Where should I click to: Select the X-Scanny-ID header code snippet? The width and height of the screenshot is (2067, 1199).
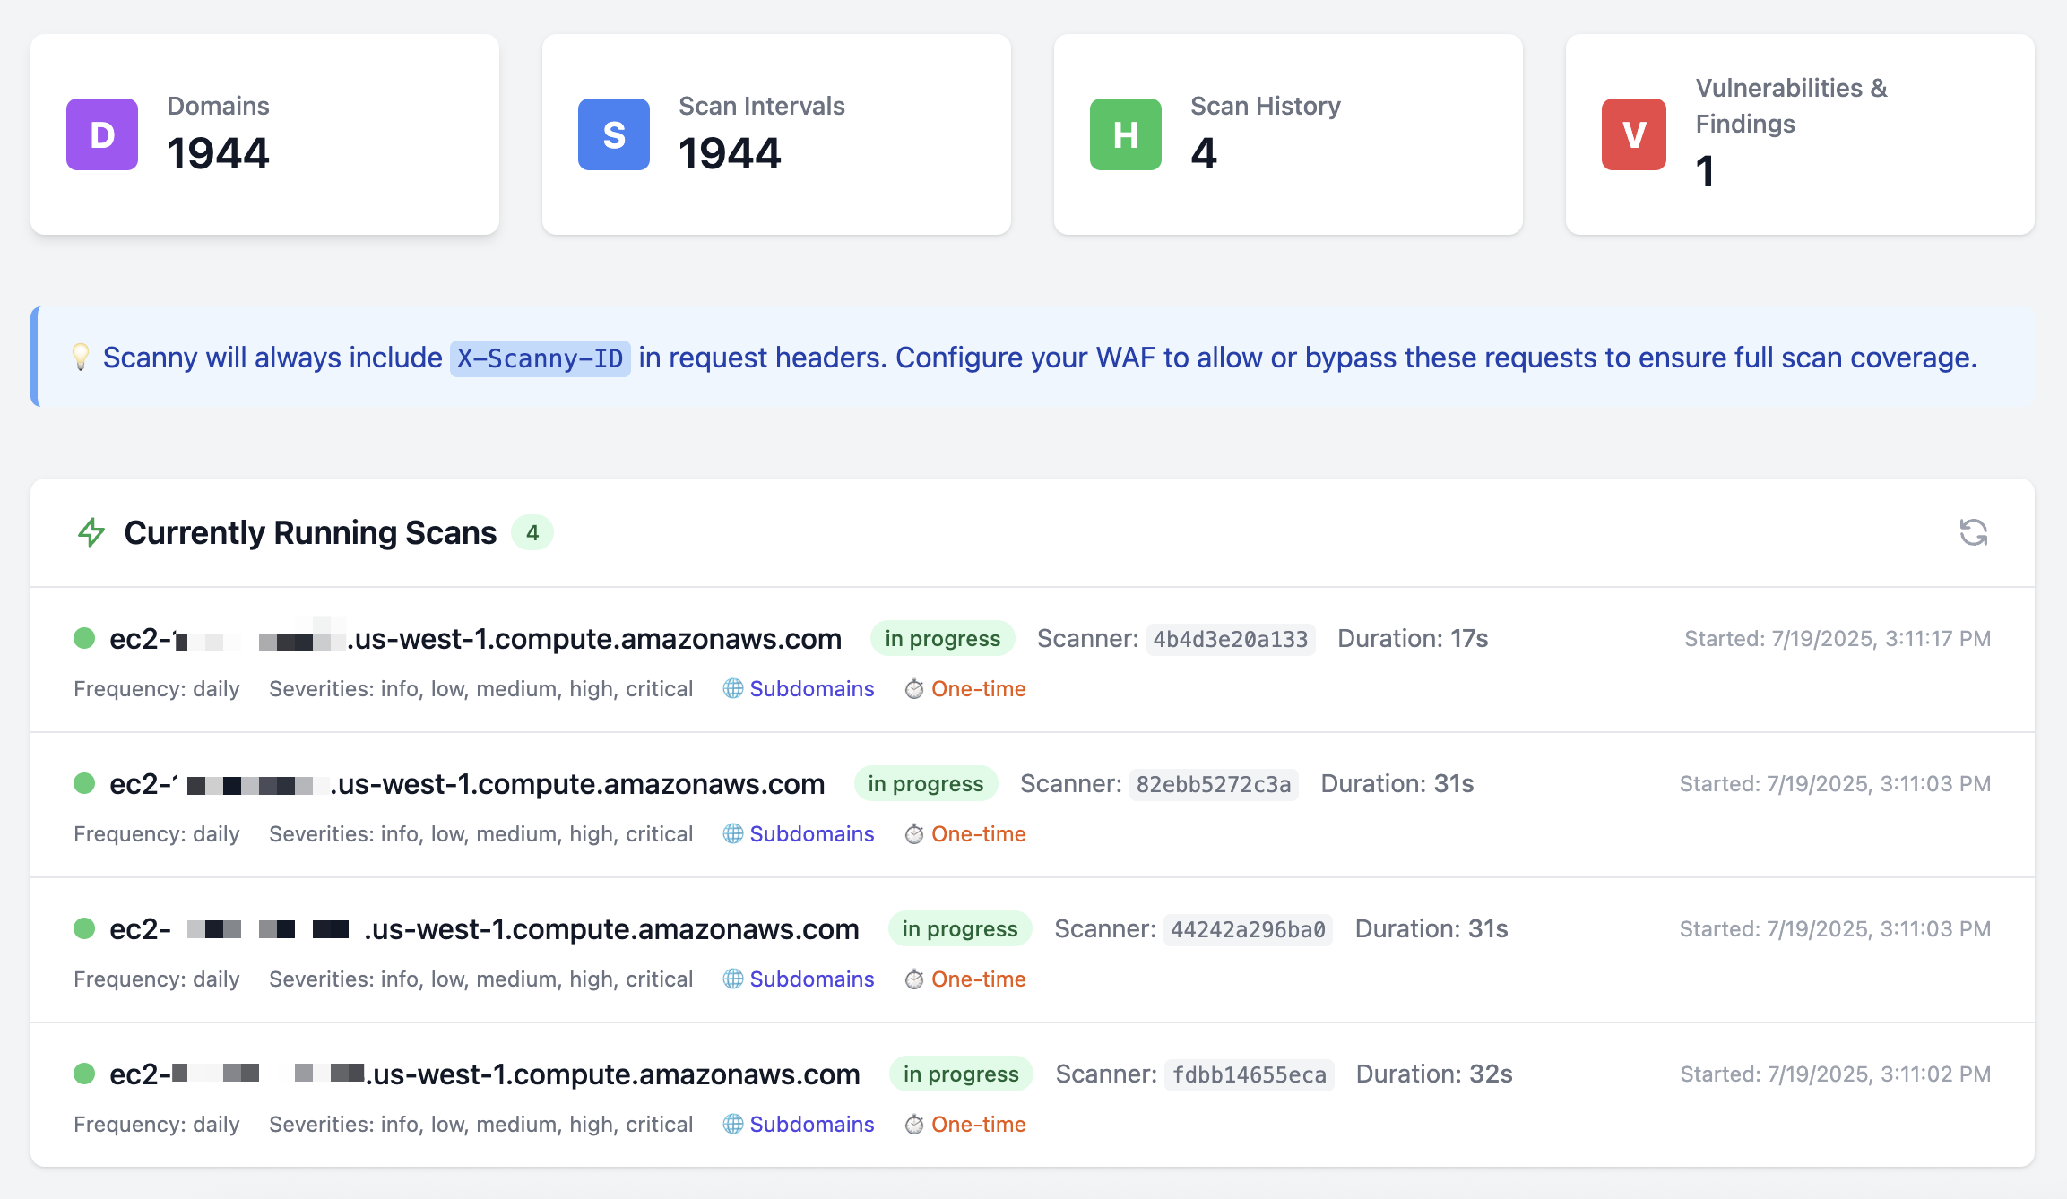[x=540, y=358]
